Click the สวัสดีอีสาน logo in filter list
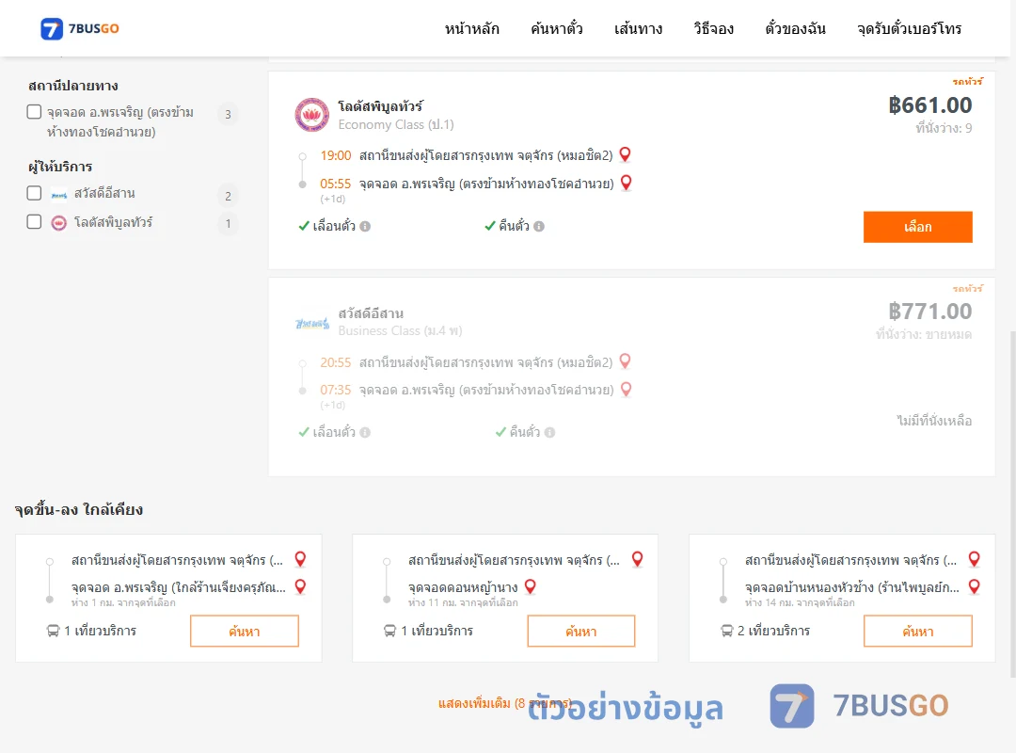The height and width of the screenshot is (753, 1016). click(x=59, y=194)
